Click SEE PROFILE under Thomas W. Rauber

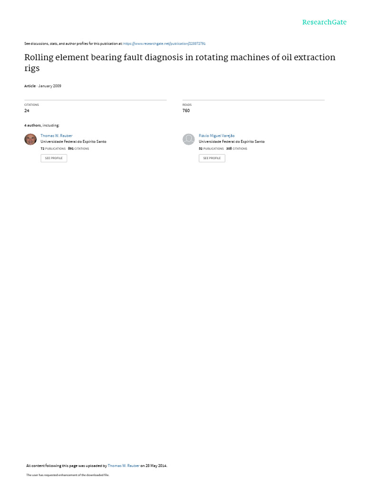[54, 158]
